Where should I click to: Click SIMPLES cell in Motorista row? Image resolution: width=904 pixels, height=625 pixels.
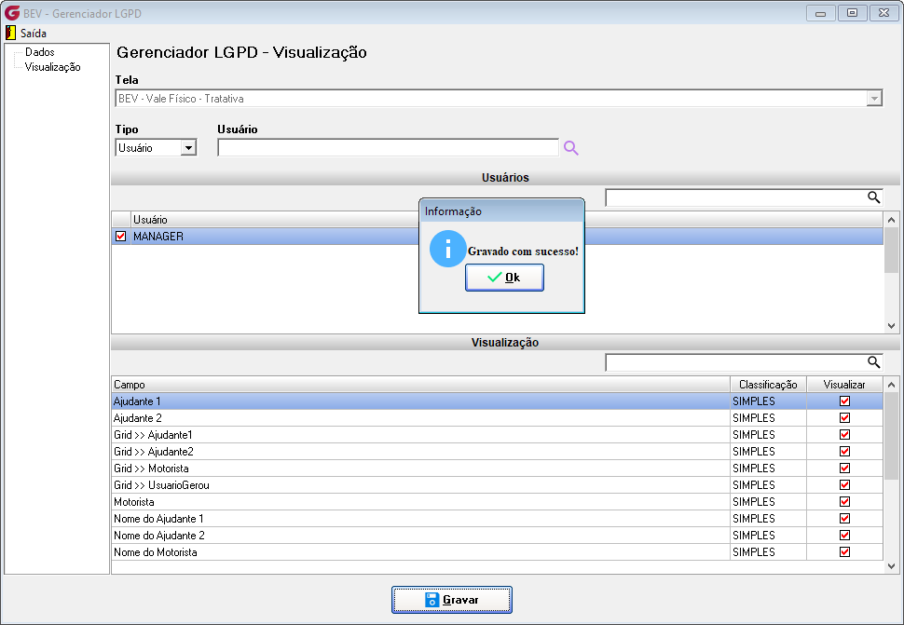coord(768,502)
